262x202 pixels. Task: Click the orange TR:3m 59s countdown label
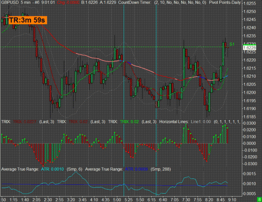(27, 20)
